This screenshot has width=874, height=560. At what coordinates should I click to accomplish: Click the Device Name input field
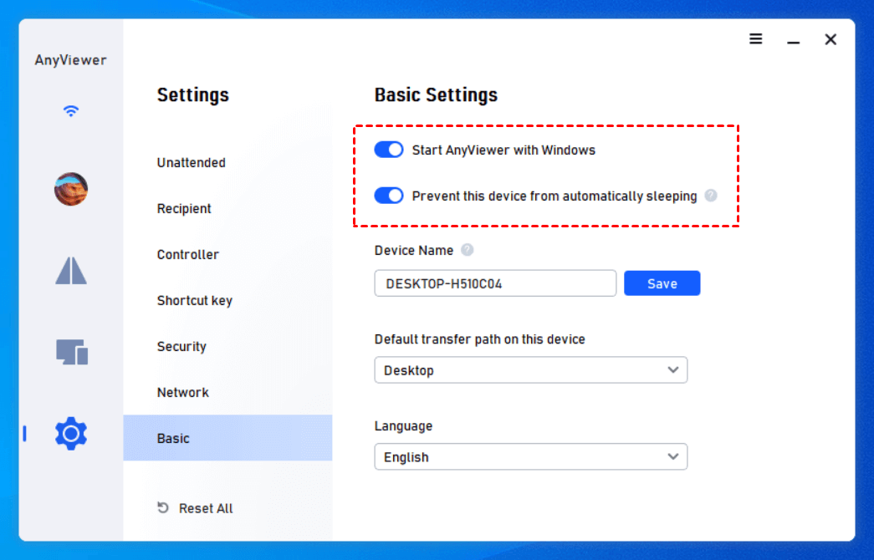tap(495, 283)
